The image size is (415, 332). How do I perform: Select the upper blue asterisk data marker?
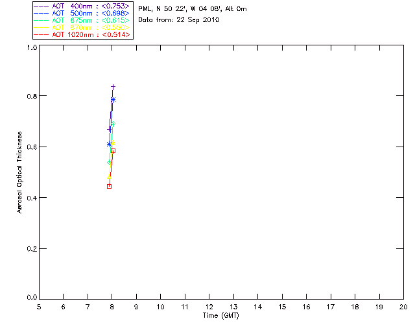point(113,100)
